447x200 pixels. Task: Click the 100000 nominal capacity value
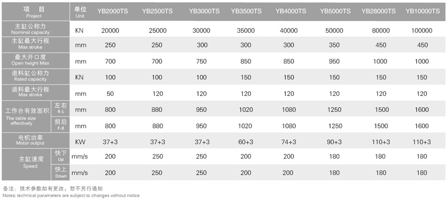[422, 31]
